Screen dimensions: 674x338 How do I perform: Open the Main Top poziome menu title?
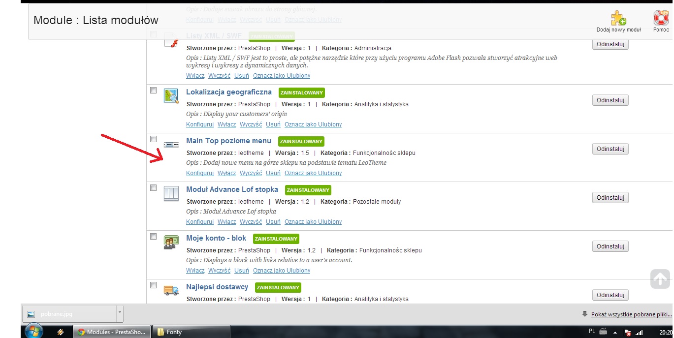point(229,141)
